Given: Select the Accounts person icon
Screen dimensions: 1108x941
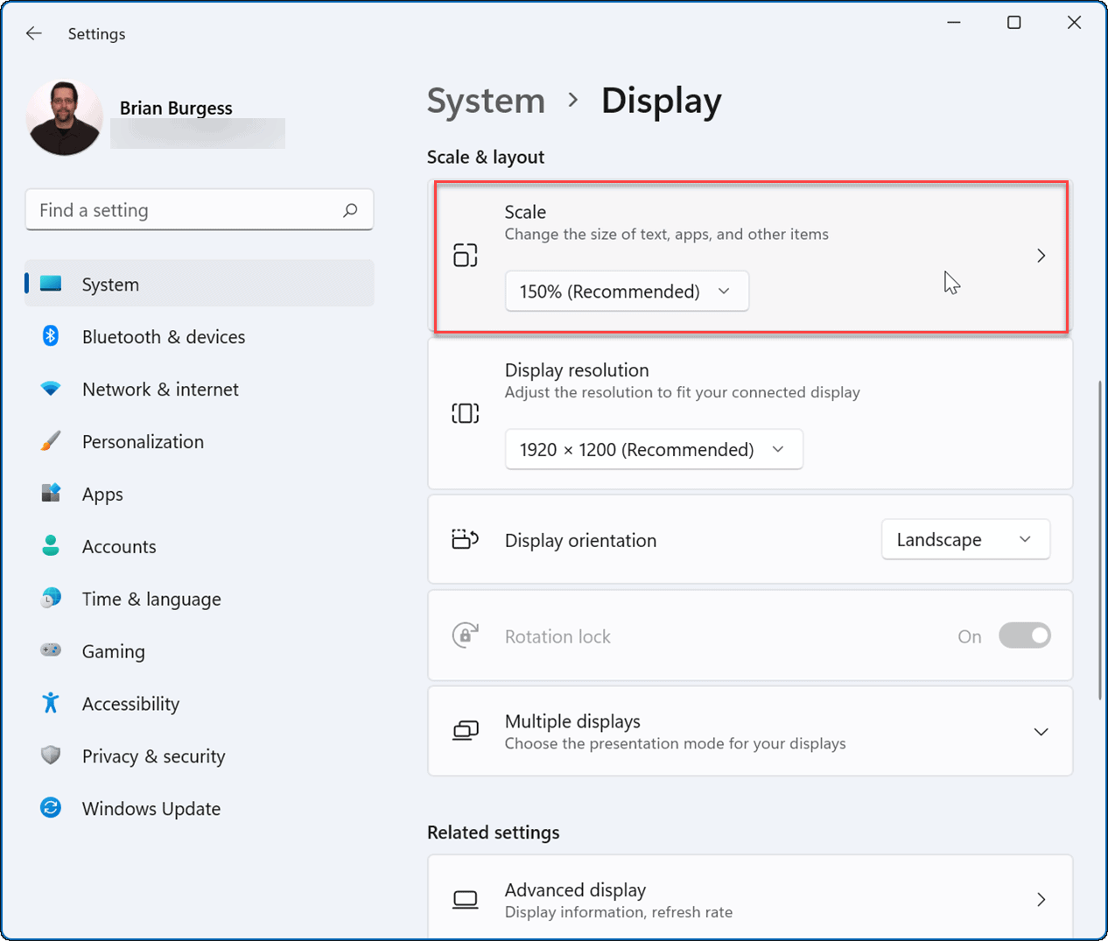Looking at the screenshot, I should (x=50, y=546).
